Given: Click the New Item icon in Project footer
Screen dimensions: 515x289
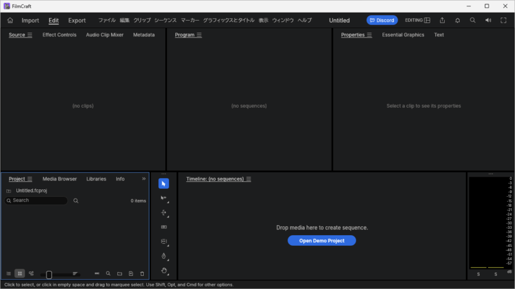Looking at the screenshot, I should tap(131, 273).
